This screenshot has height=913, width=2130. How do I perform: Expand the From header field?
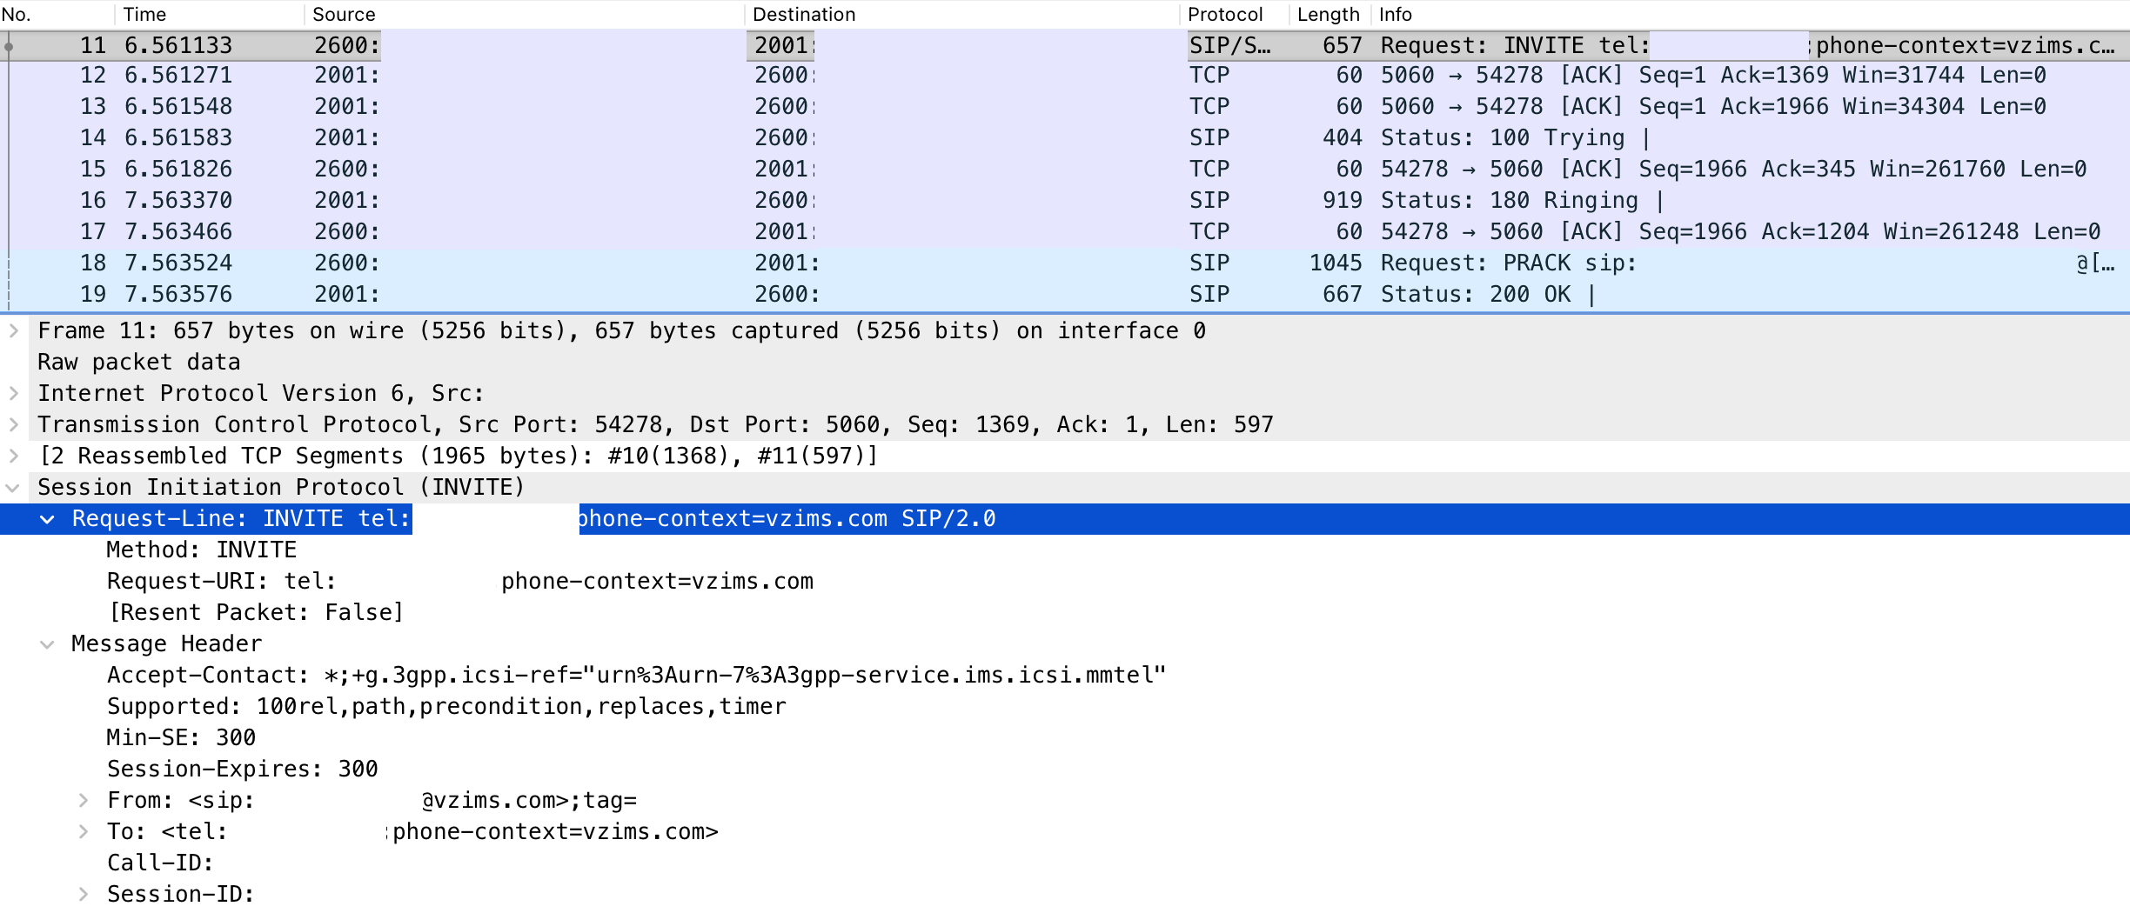tap(84, 801)
